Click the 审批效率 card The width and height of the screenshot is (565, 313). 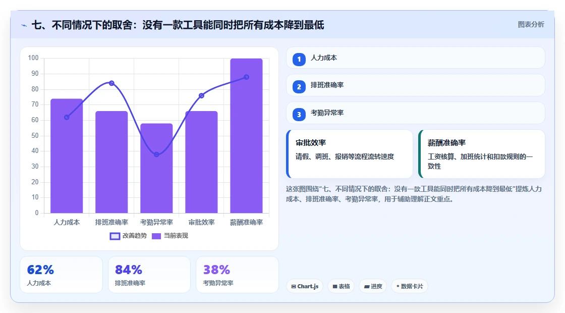pyautogui.click(x=350, y=154)
